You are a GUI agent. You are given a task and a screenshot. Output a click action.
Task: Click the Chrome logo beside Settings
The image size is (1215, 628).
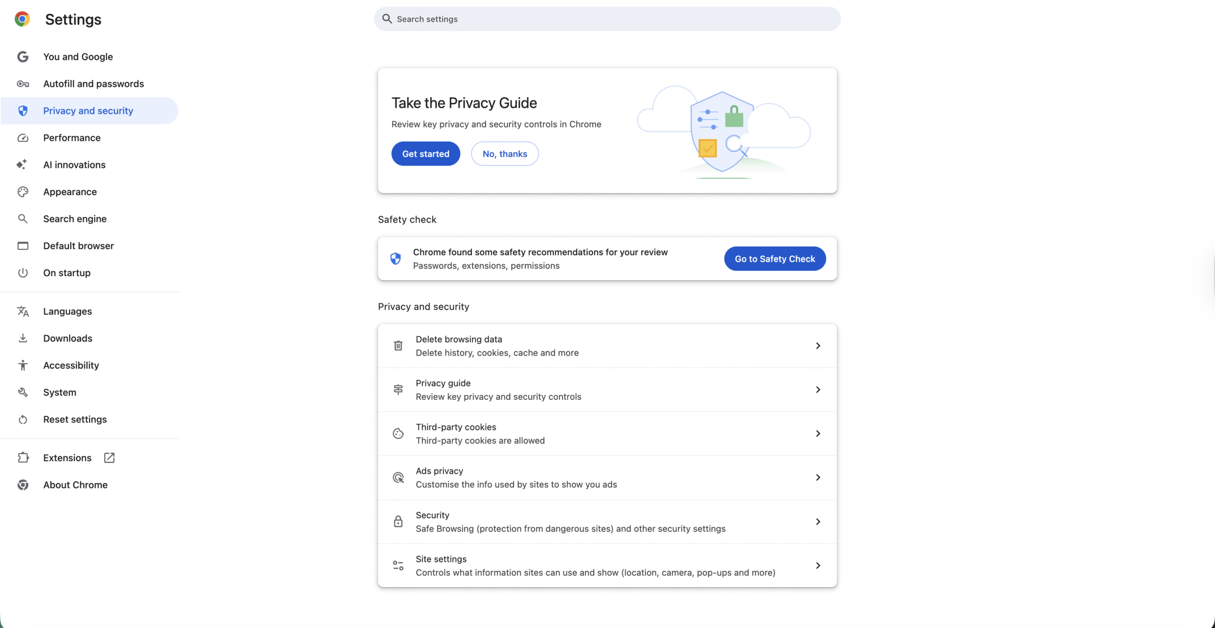(22, 19)
